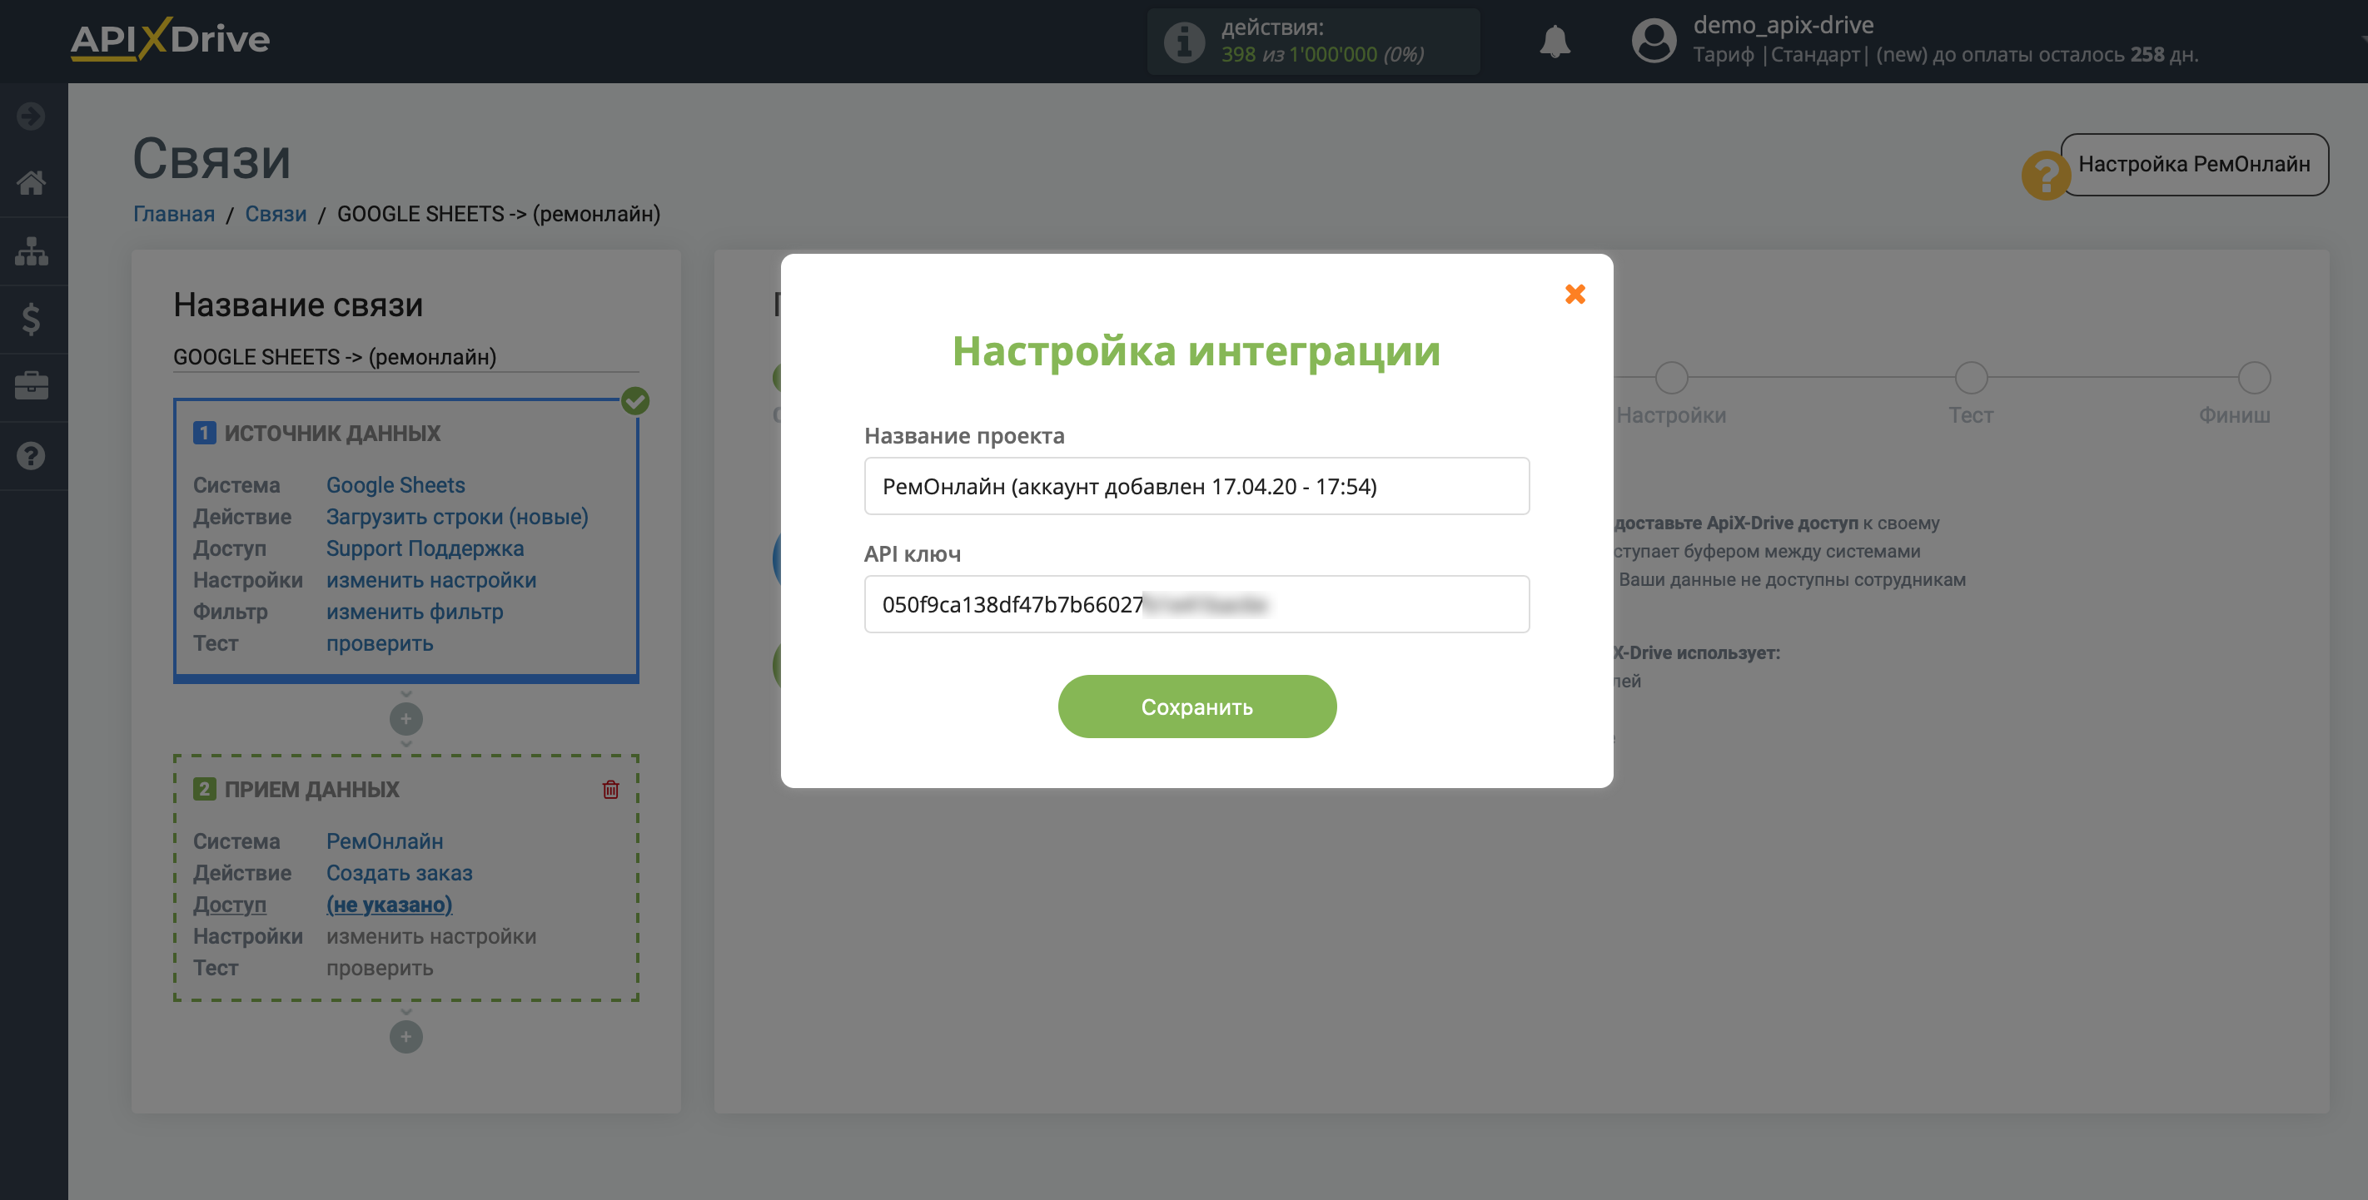Click receiver проверить text
Viewport: 2368px width, 1200px height.
[x=380, y=969]
